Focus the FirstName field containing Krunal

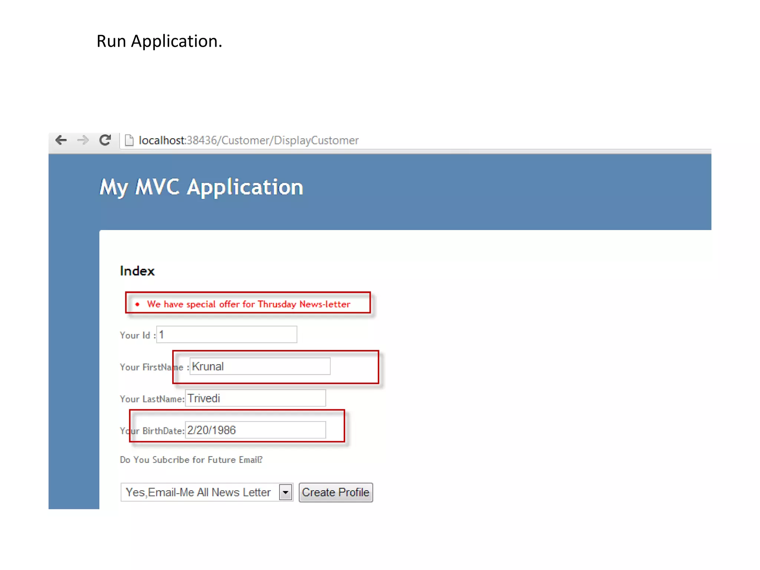coord(260,367)
